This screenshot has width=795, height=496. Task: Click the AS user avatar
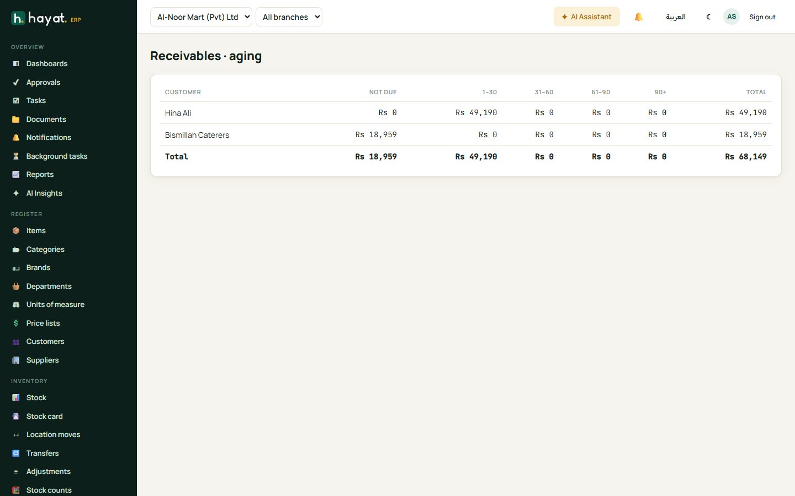coord(732,17)
